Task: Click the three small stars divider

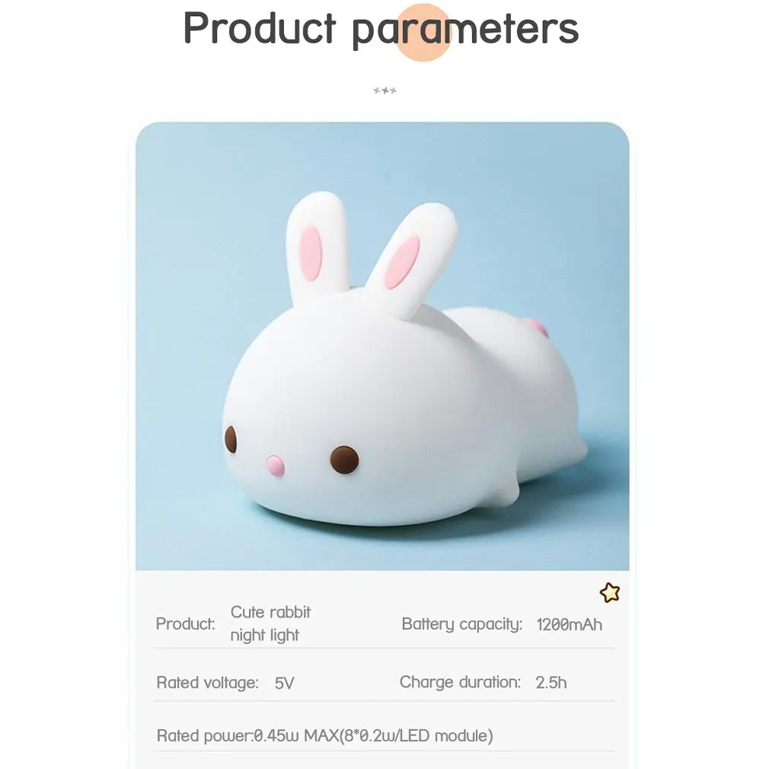Action: [385, 91]
